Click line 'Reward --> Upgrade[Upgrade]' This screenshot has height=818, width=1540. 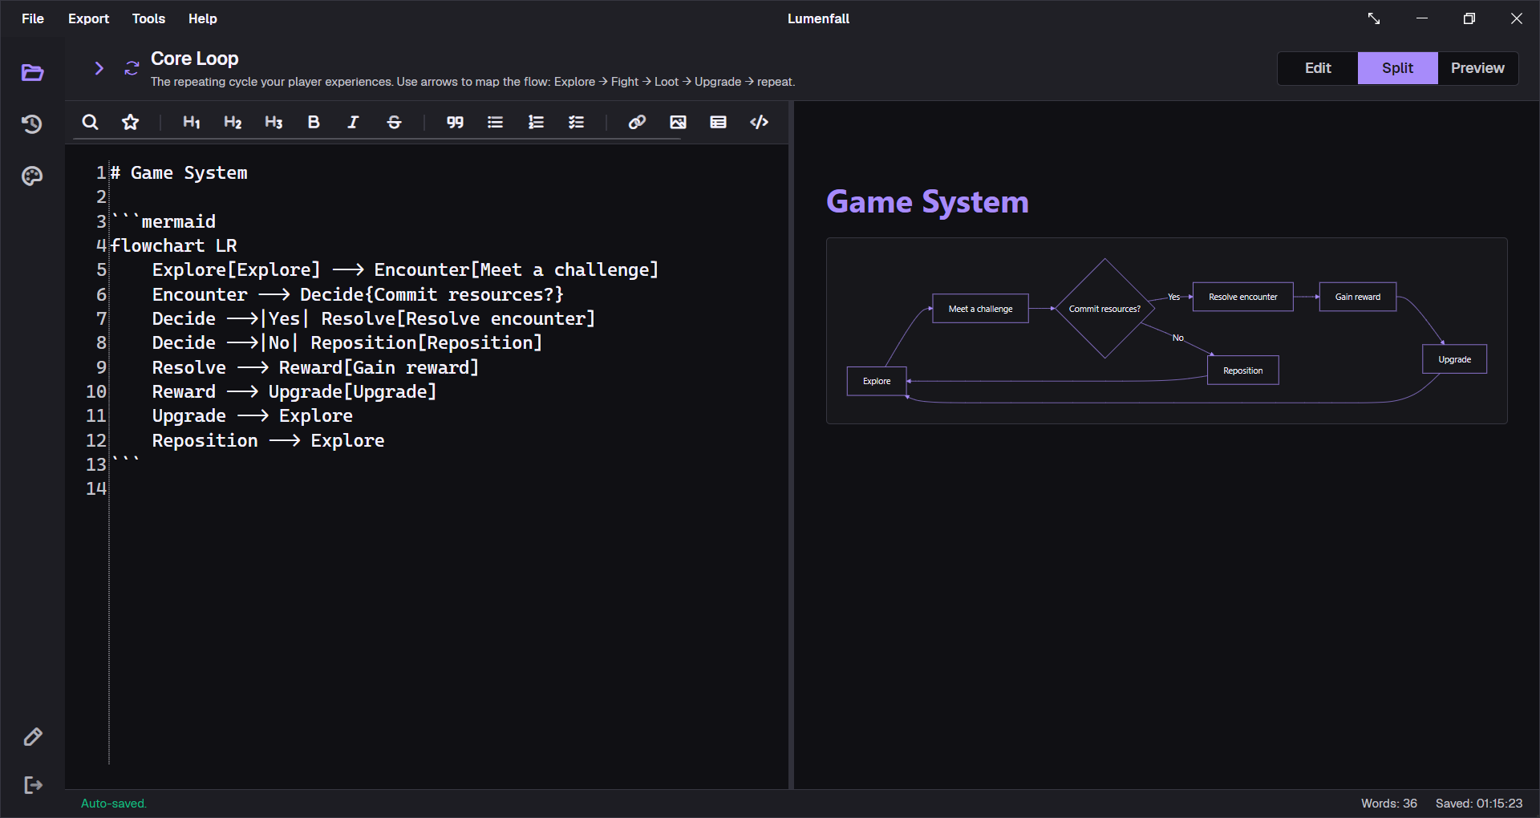point(294,391)
